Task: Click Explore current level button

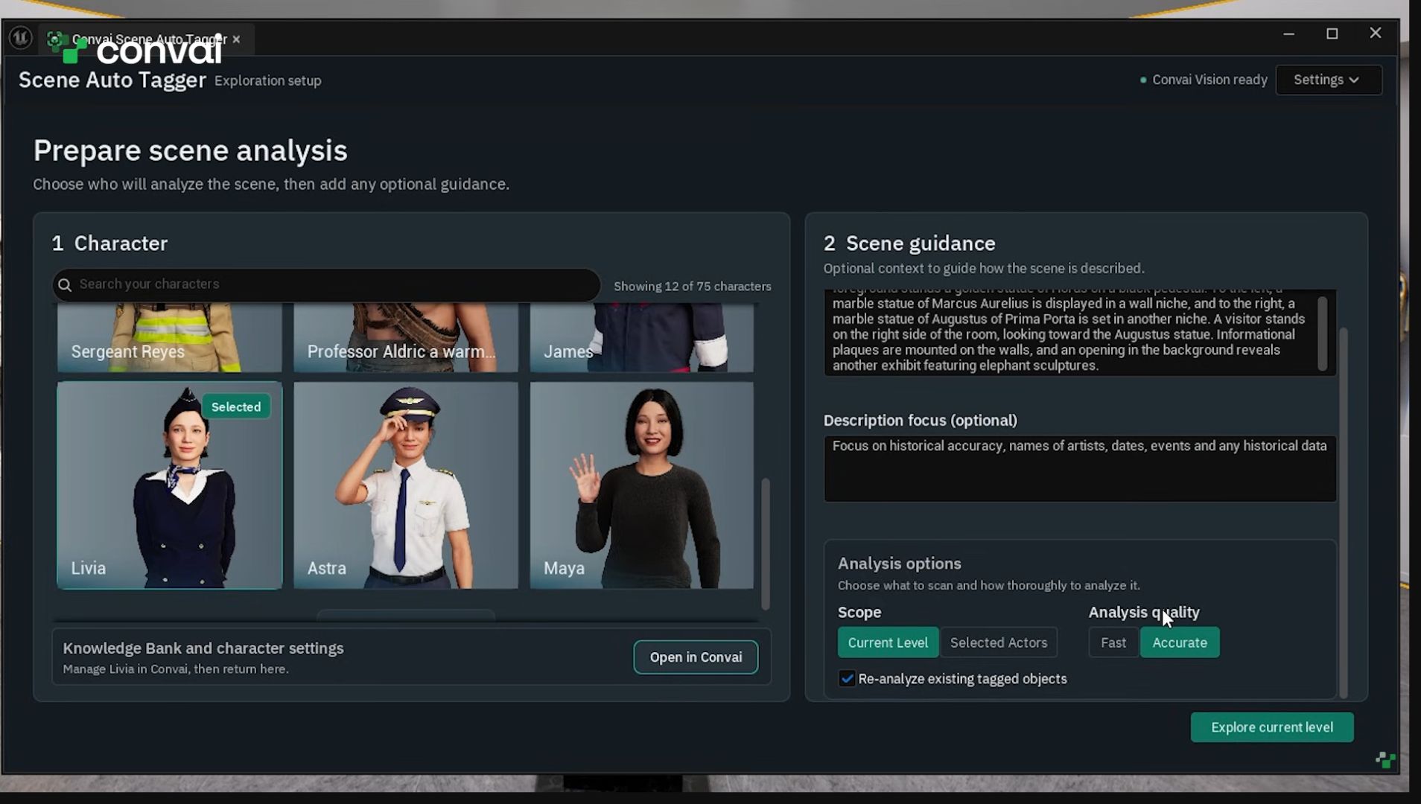Action: [1272, 727]
